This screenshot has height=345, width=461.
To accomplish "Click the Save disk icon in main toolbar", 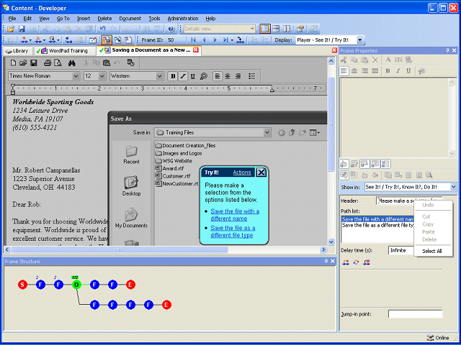I will click(x=22, y=29).
